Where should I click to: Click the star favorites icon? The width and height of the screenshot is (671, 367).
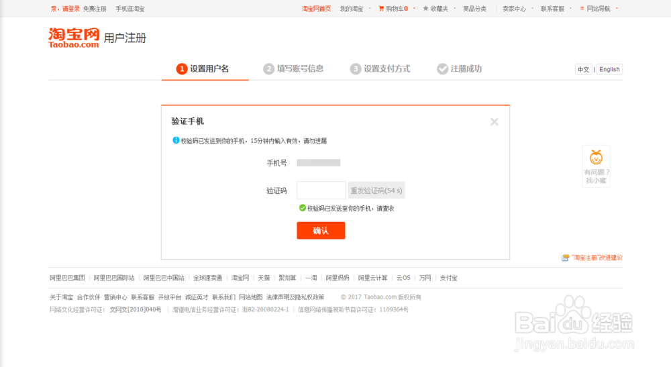(x=425, y=9)
